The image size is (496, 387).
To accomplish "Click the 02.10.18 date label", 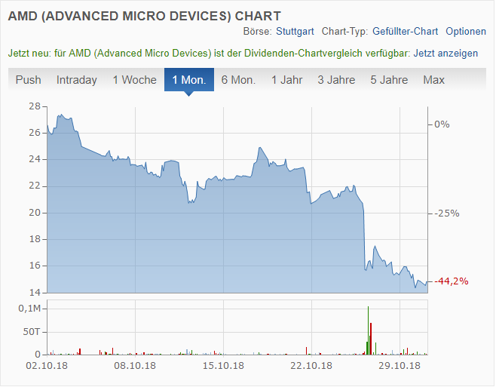I will (47, 365).
